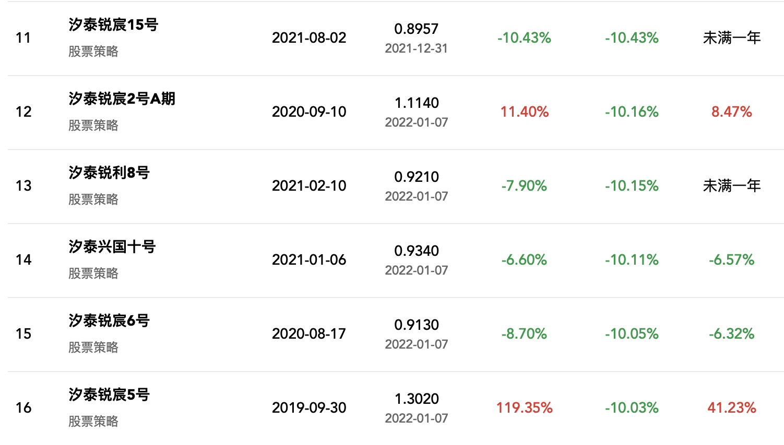Open fund 汐泰锐宸15号
784x445 pixels.
click(x=113, y=24)
